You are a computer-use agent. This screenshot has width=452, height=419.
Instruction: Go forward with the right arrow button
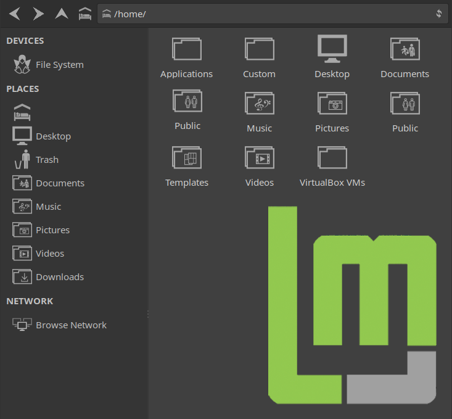38,14
